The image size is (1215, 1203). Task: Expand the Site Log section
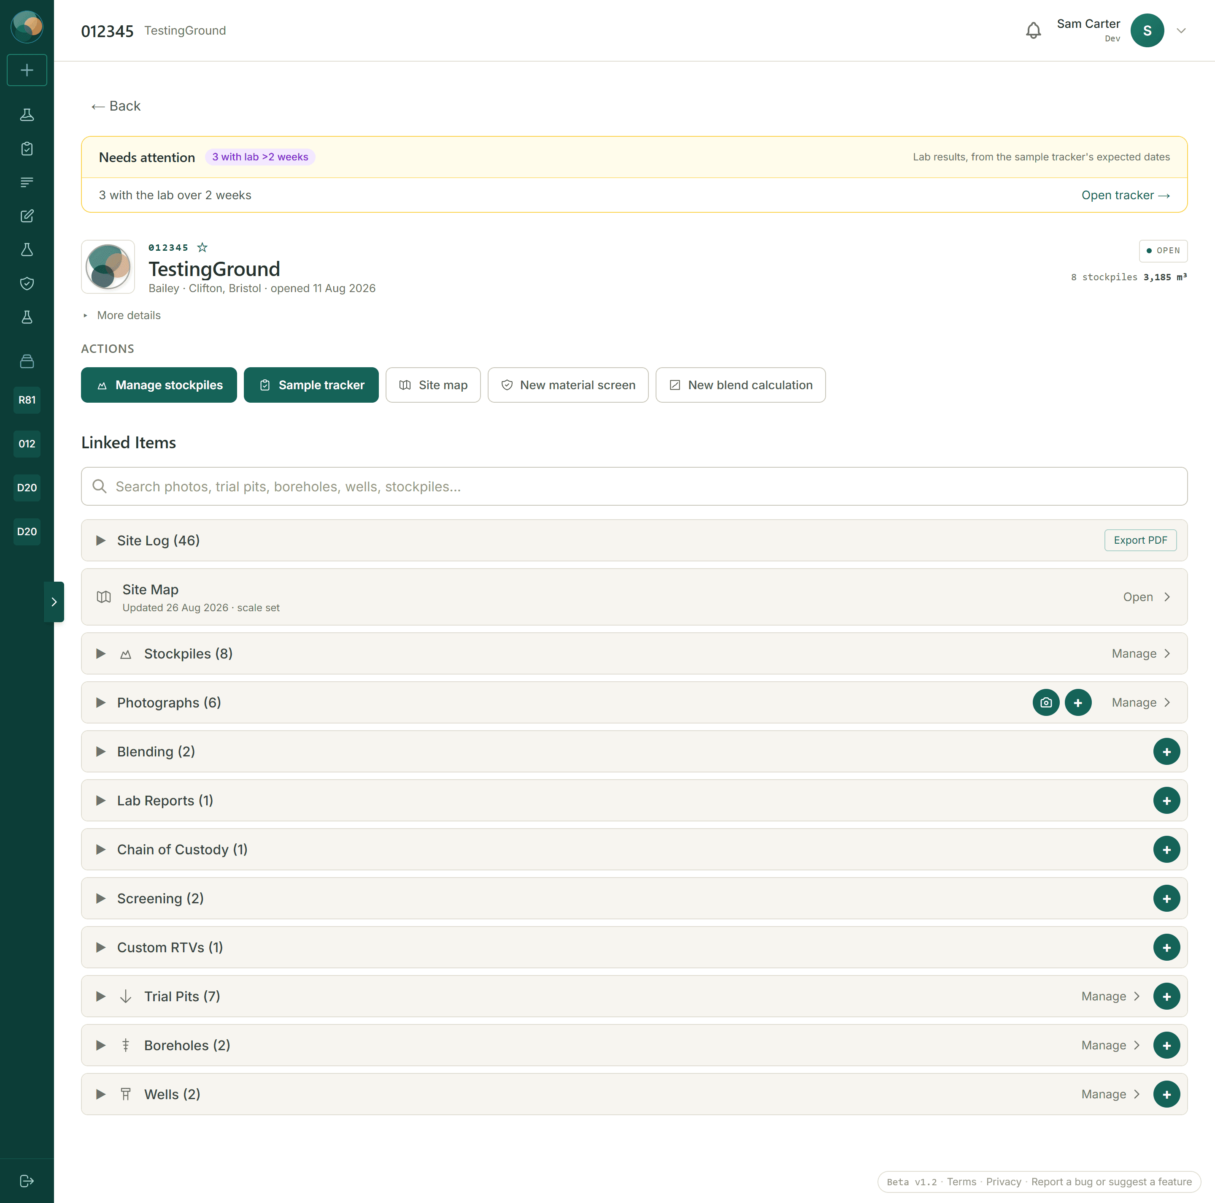pyautogui.click(x=101, y=540)
